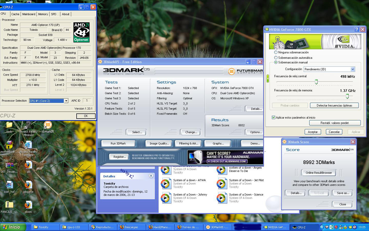
Task: Open the Processor Selection dropdown in CPU-Z
Action: (x=66, y=101)
